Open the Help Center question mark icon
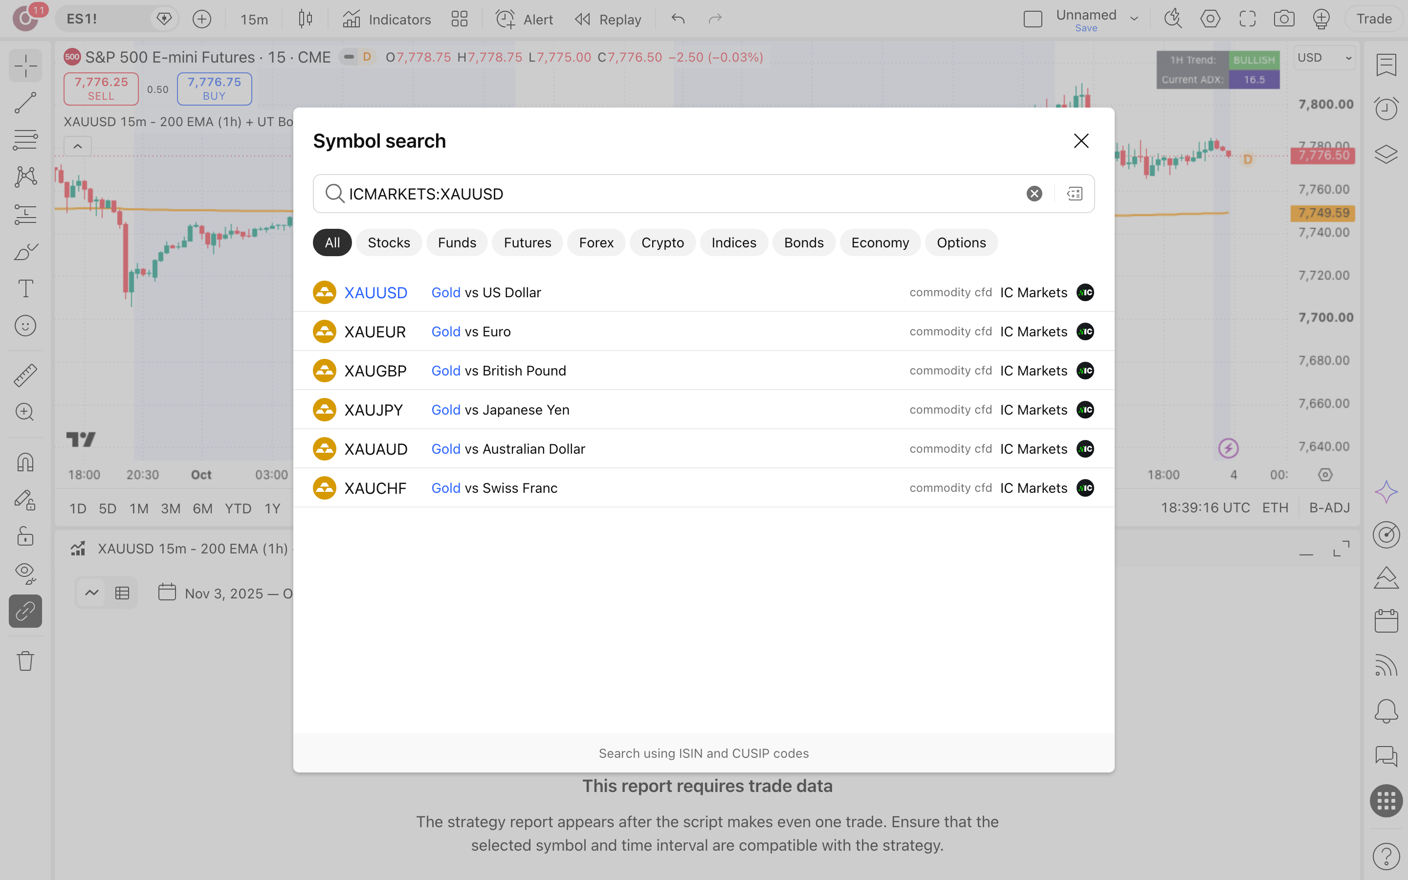Screen dimensions: 1408x880 [x=1386, y=856]
